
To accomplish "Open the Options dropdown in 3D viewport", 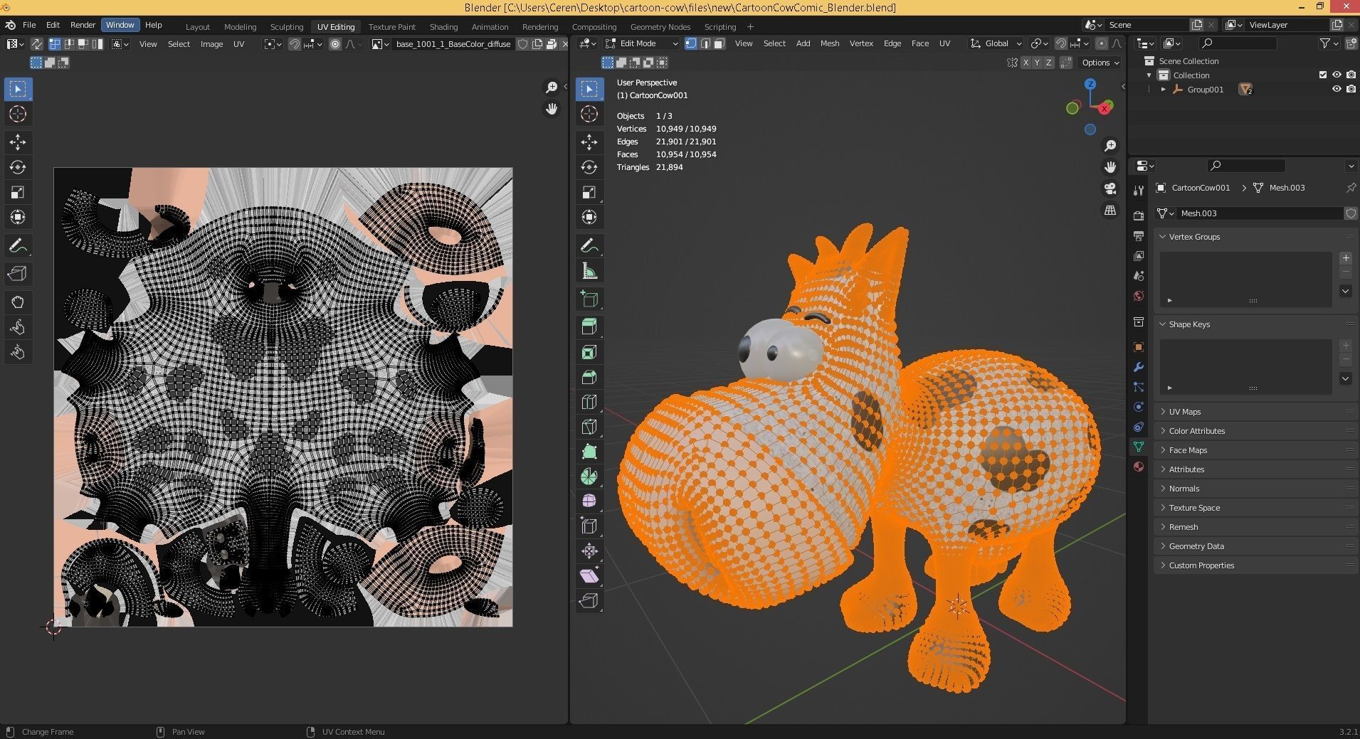I will (x=1100, y=63).
